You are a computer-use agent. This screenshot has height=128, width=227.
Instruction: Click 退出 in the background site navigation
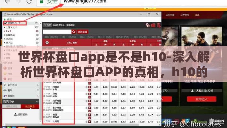(197, 15)
